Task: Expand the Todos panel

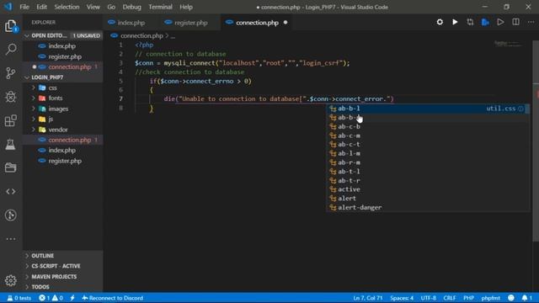Action: click(x=62, y=287)
